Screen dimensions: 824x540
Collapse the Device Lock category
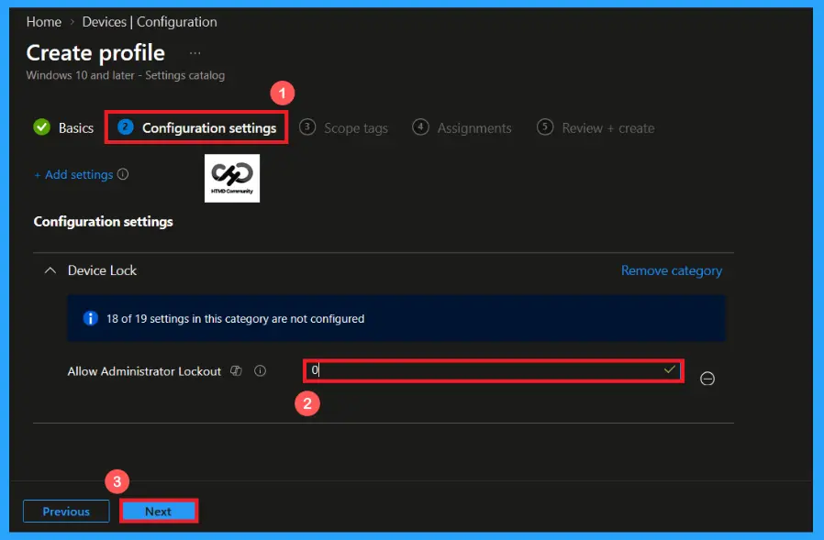tap(50, 270)
